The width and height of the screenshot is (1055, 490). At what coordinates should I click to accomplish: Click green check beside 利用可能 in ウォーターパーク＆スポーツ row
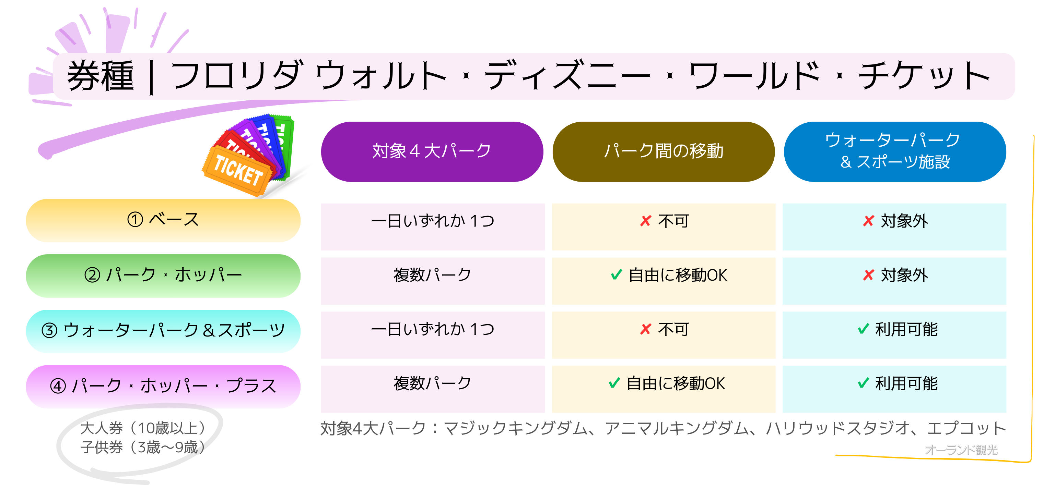[x=863, y=329]
